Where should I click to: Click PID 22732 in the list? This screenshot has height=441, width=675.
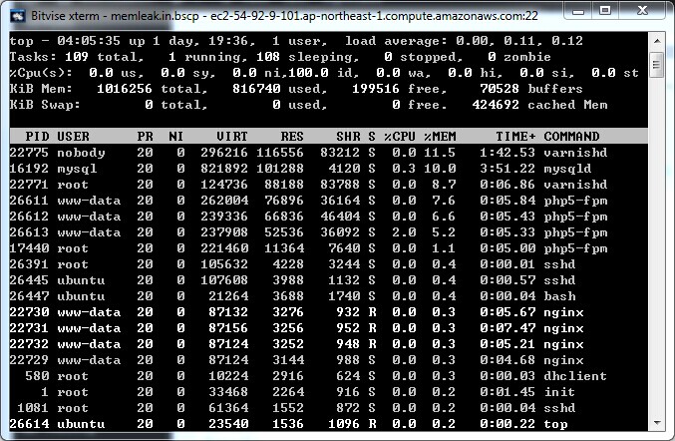tap(29, 343)
